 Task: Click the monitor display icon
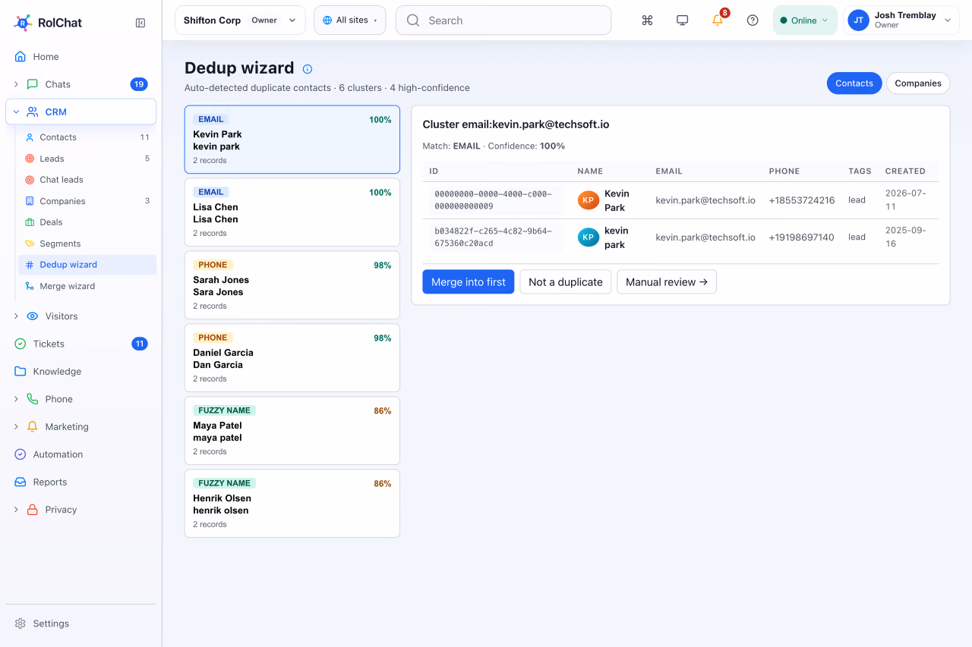pyautogui.click(x=682, y=20)
